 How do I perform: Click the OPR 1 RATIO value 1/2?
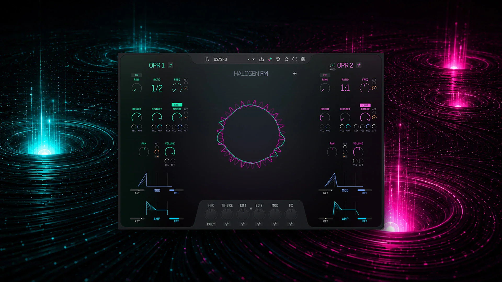tap(157, 88)
